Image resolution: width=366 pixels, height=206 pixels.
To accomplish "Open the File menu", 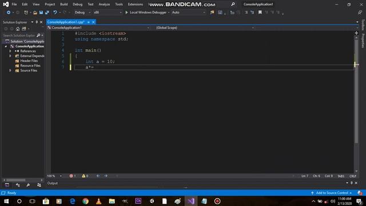I will pos(14,4).
